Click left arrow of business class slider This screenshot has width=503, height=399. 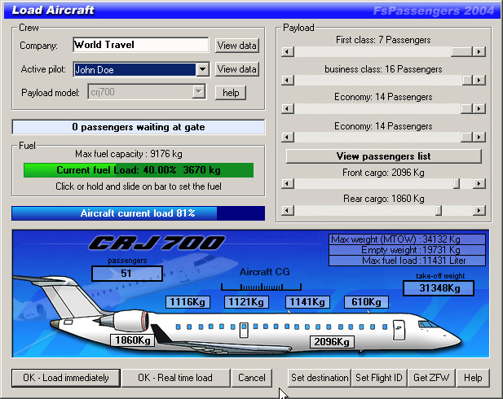click(x=288, y=80)
